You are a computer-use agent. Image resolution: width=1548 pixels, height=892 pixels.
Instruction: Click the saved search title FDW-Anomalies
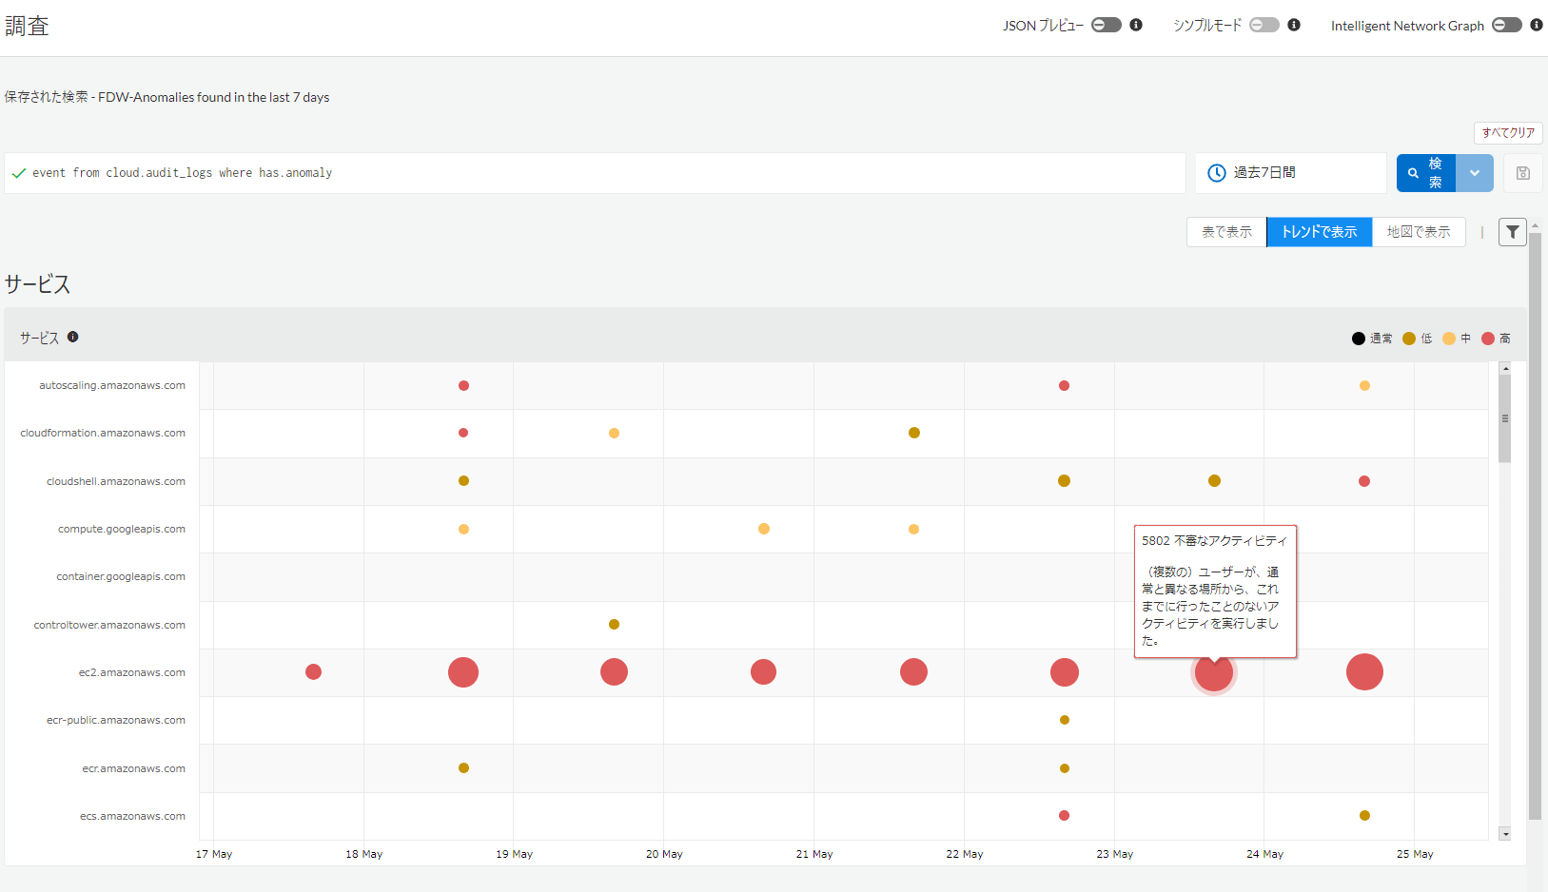tap(213, 97)
